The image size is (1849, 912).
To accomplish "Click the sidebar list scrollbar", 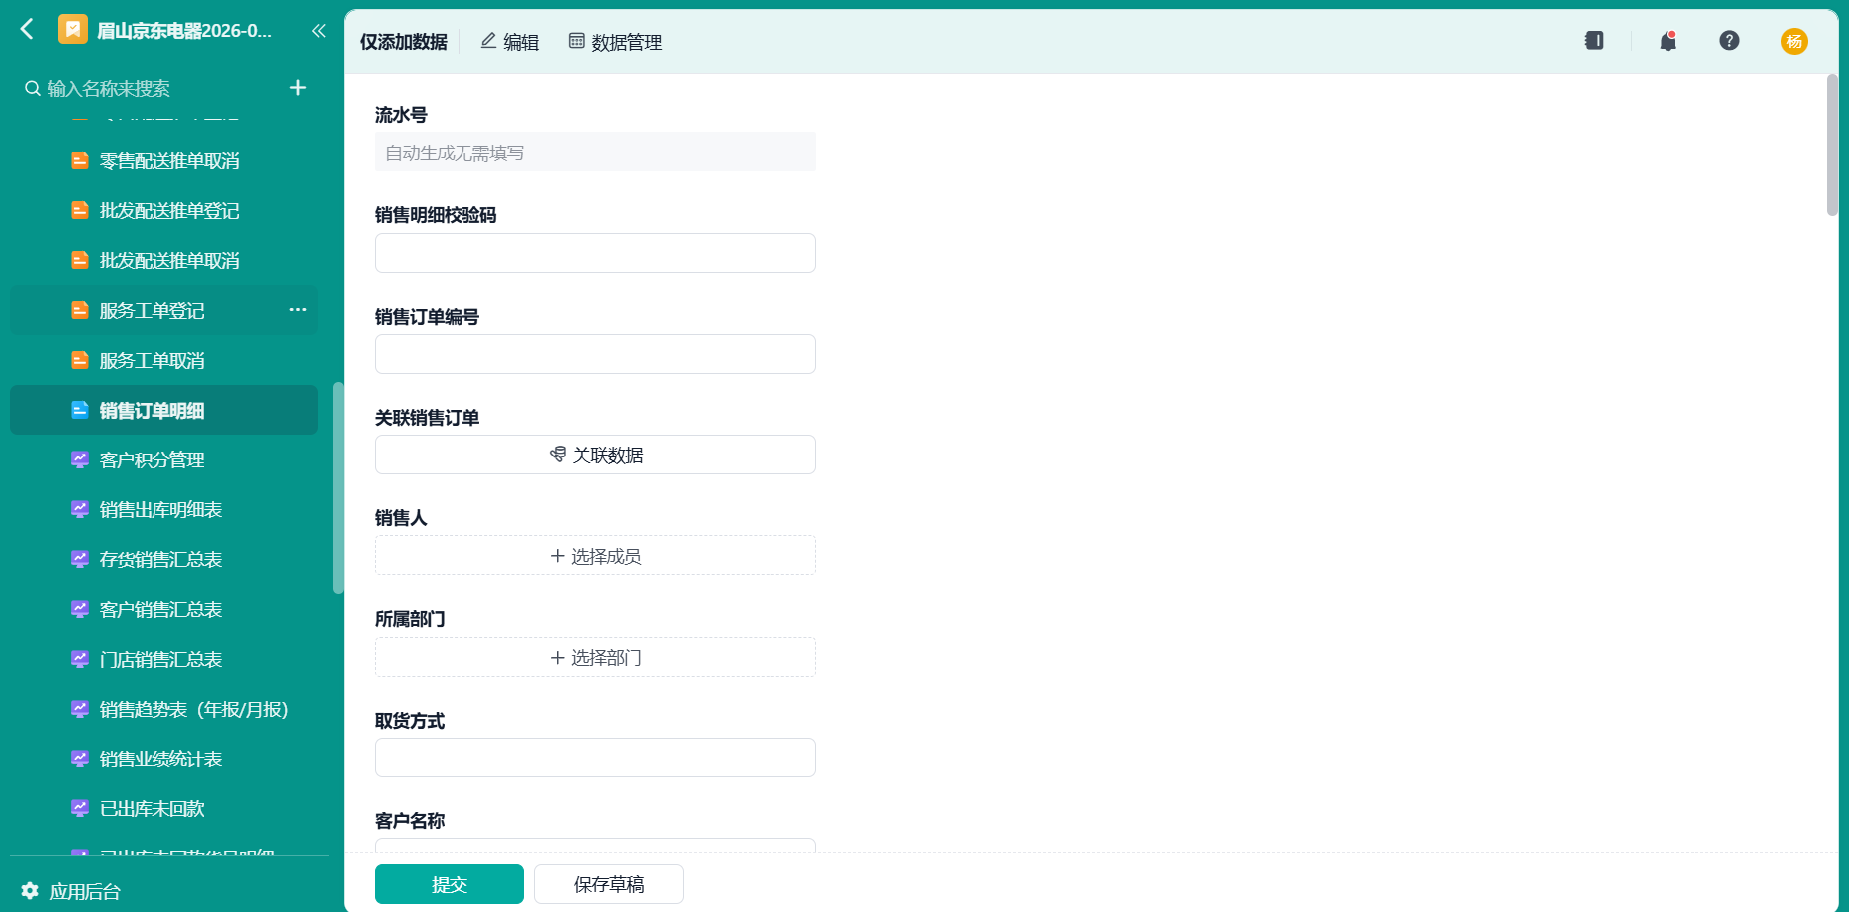I will point(338,487).
